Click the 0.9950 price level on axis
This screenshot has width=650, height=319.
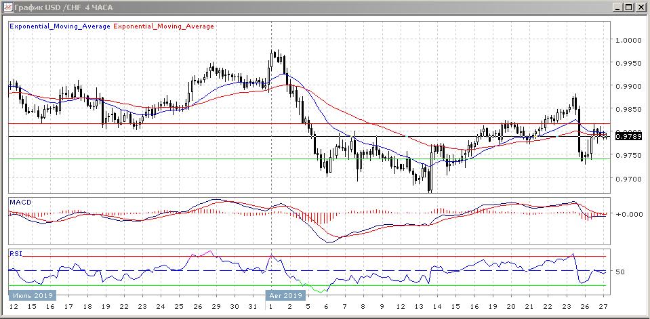point(628,64)
